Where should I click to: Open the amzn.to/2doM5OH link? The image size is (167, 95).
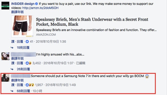pyautogui.click(x=40, y=8)
